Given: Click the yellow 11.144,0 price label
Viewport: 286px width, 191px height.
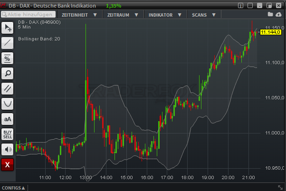Looking at the screenshot, I should tap(270, 32).
